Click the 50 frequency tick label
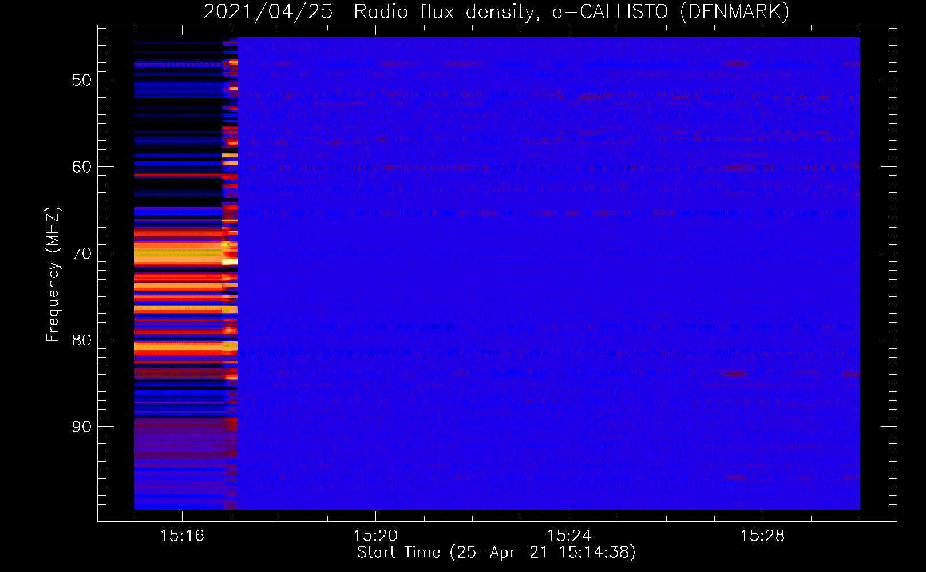926x572 pixels. coord(82,80)
